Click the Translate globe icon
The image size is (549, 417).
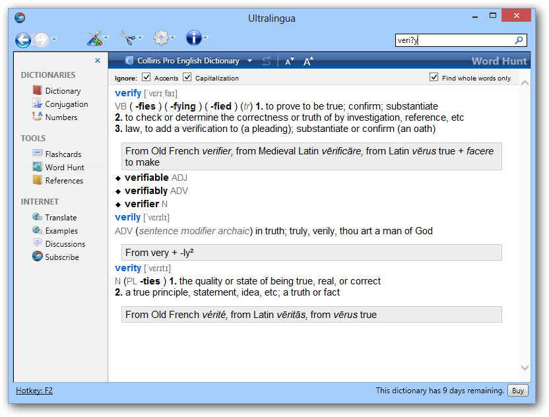(37, 217)
